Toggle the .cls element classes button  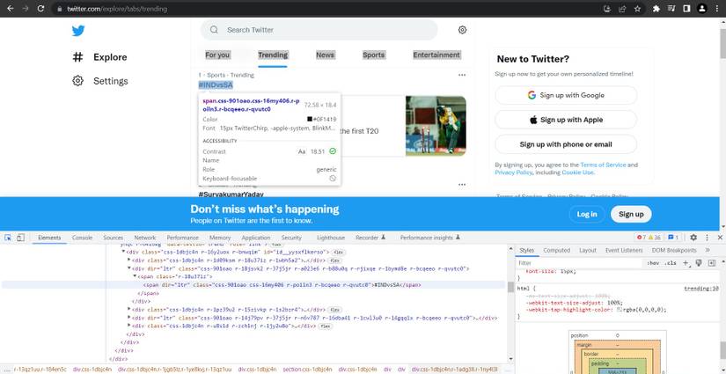coord(671,263)
